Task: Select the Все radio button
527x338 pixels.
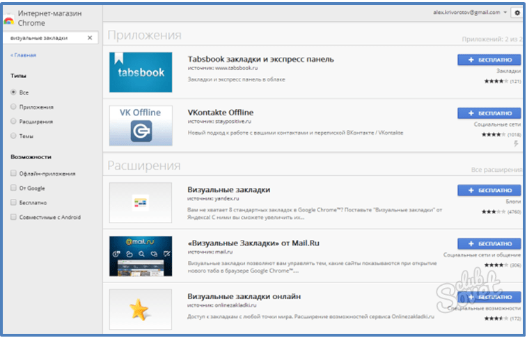Action: click(x=13, y=92)
